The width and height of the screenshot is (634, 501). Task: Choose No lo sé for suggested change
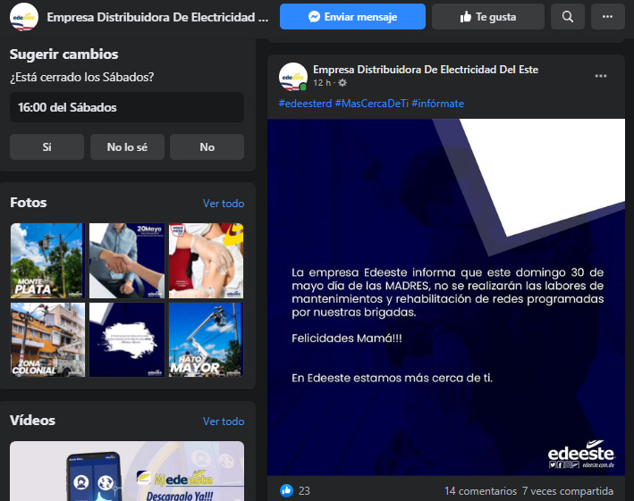[127, 147]
